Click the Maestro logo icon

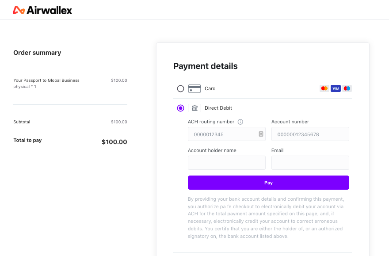[x=347, y=88]
